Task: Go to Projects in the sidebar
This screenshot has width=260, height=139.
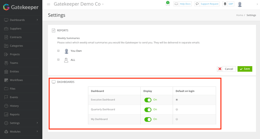Action: tap(15, 54)
